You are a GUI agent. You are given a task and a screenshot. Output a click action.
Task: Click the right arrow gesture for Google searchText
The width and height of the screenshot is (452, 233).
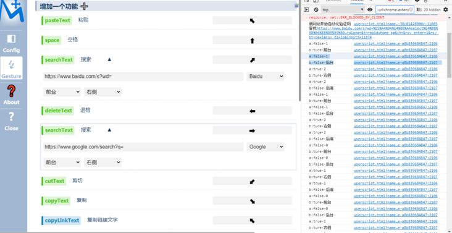[x=252, y=130]
